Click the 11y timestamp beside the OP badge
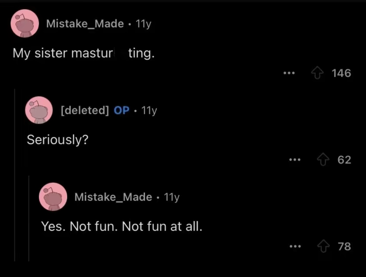This screenshot has height=277, width=366. coord(149,110)
